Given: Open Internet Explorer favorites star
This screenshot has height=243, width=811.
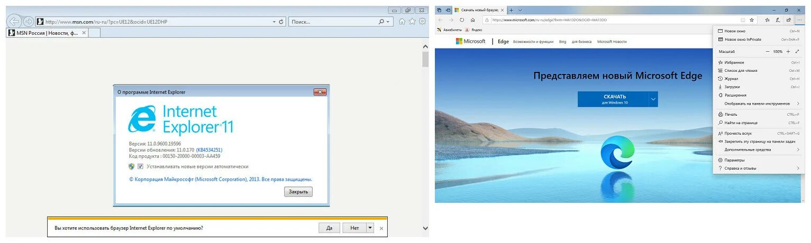Looking at the screenshot, I should (x=412, y=22).
